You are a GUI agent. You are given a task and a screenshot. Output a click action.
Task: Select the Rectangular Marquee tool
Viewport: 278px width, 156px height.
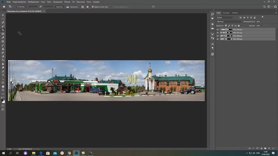tap(3, 19)
